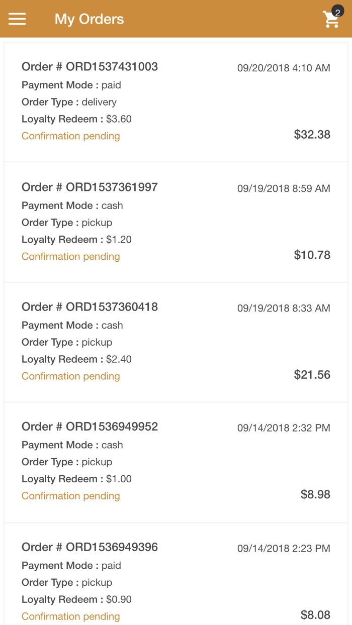Viewport: 352px width, 625px height.
Task: Open order ORD1536949396
Action: [x=90, y=547]
